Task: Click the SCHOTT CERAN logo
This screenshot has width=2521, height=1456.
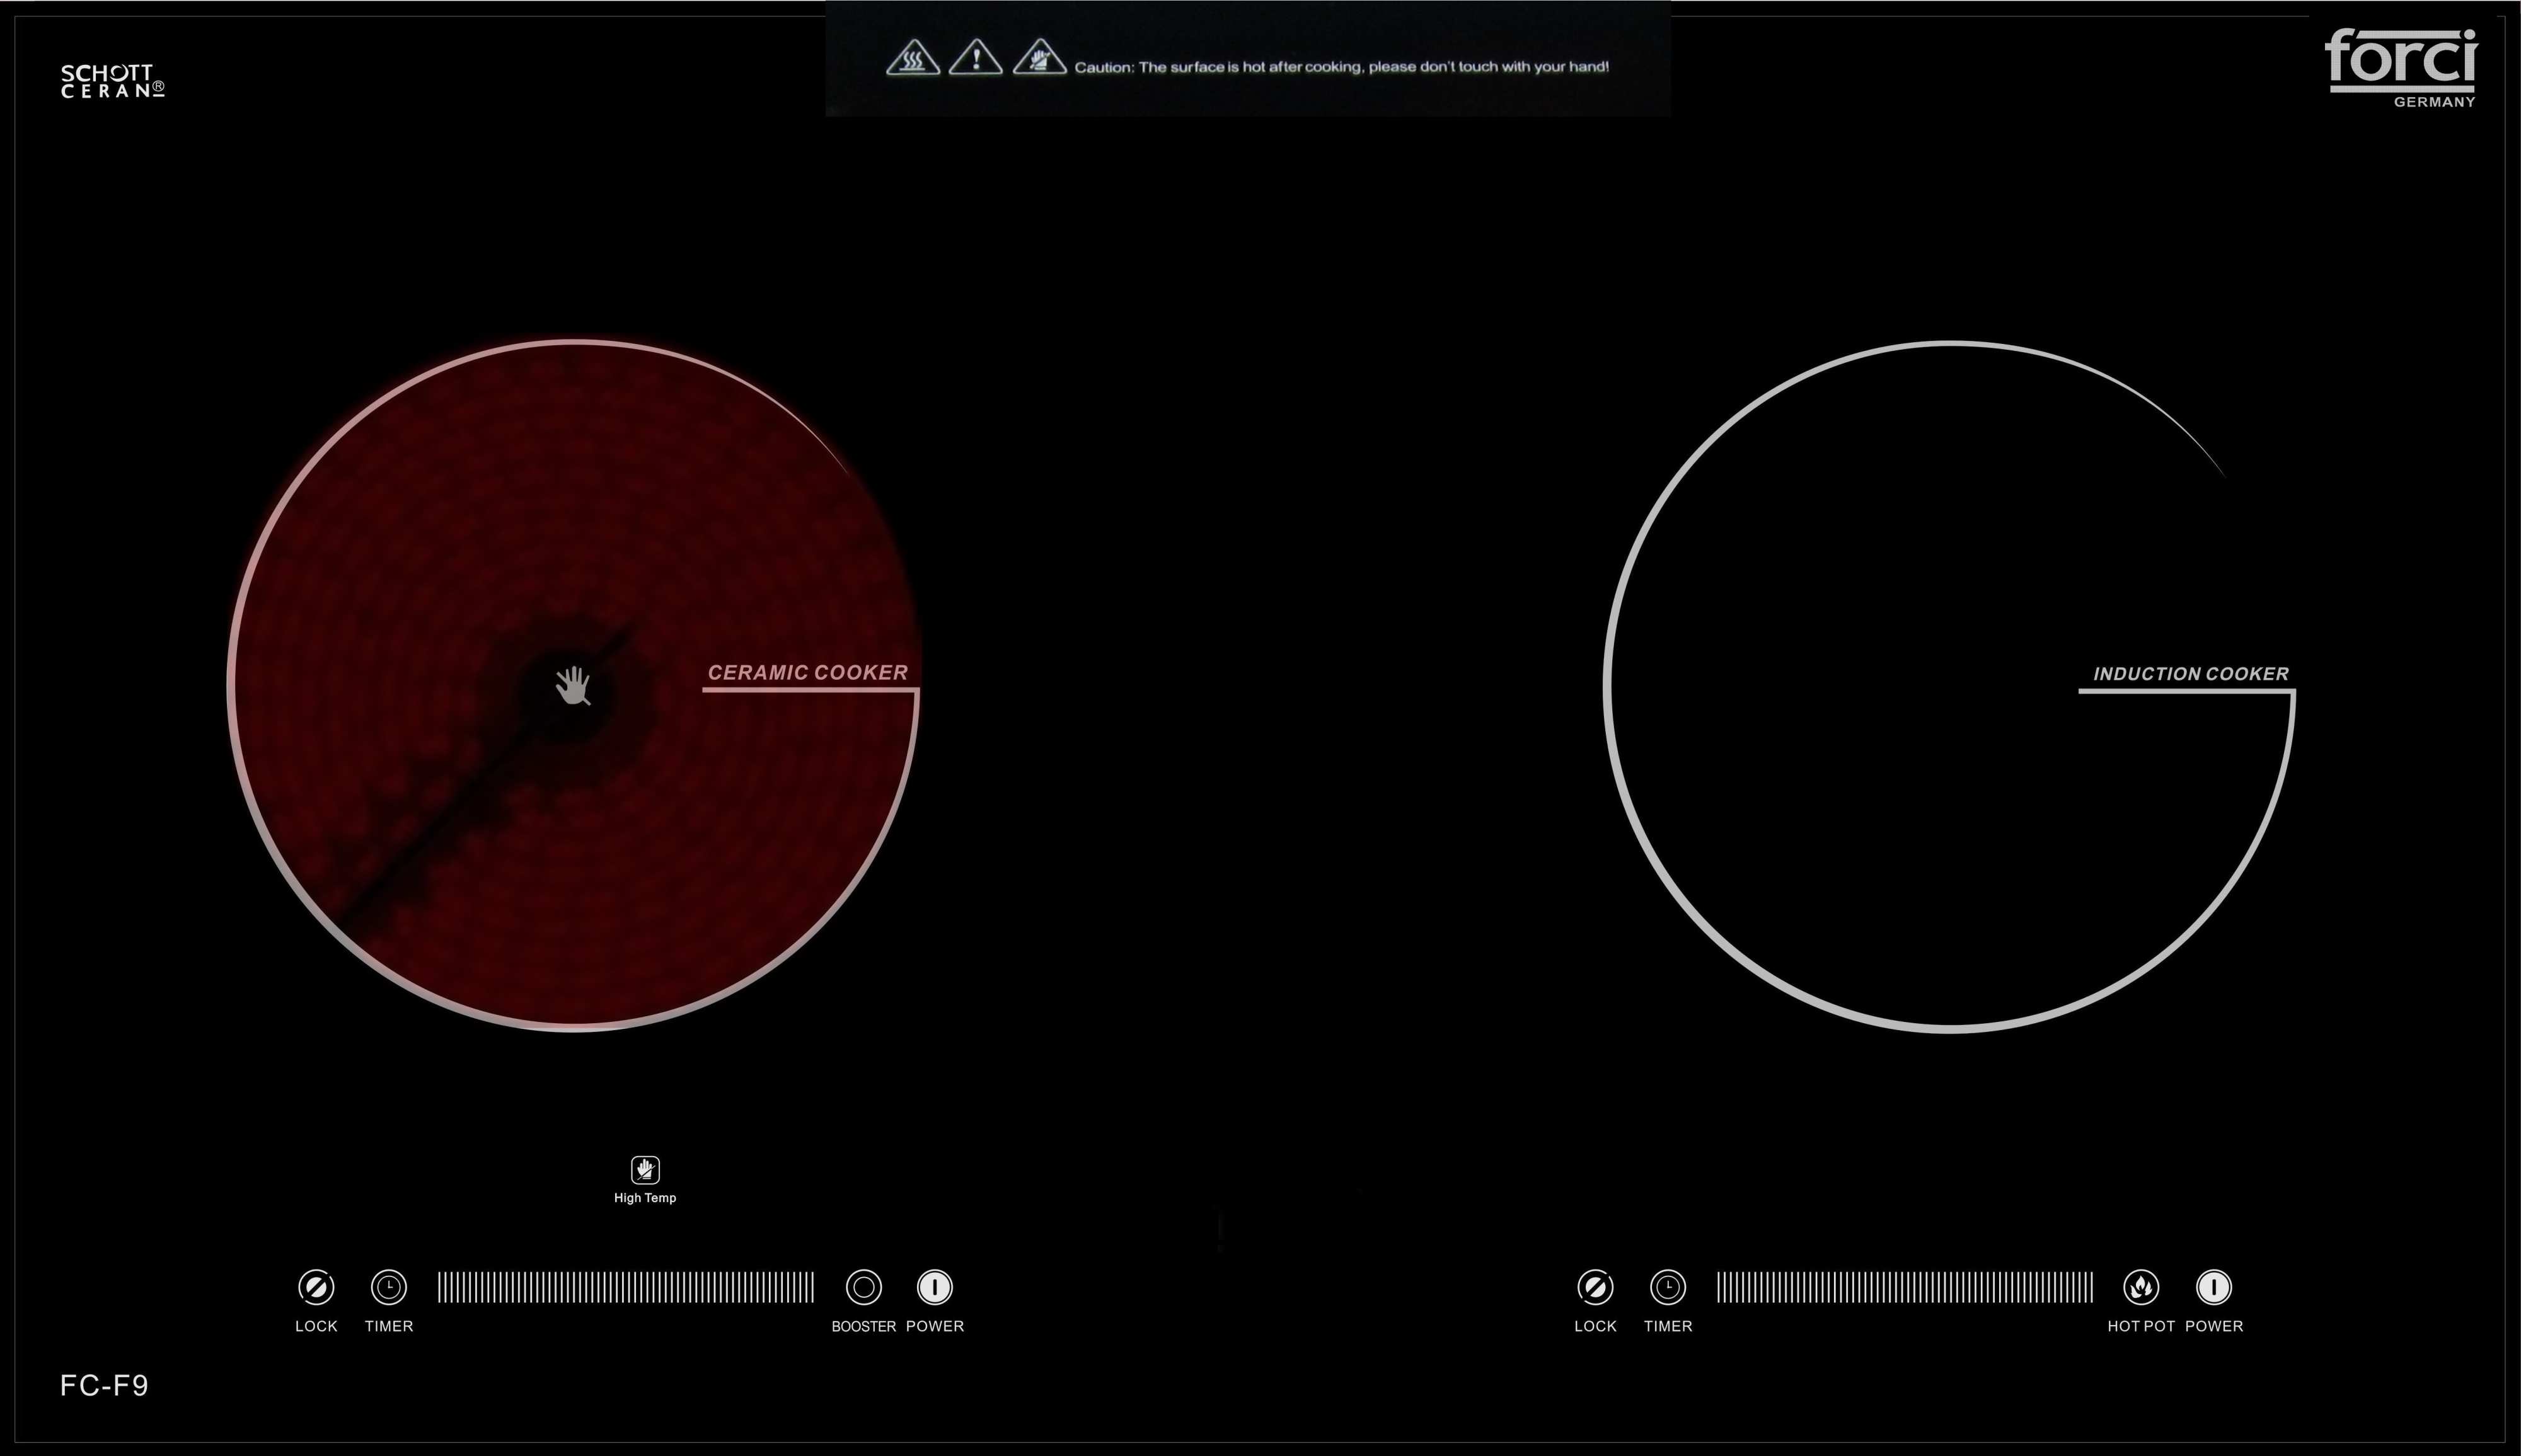Action: coord(112,81)
